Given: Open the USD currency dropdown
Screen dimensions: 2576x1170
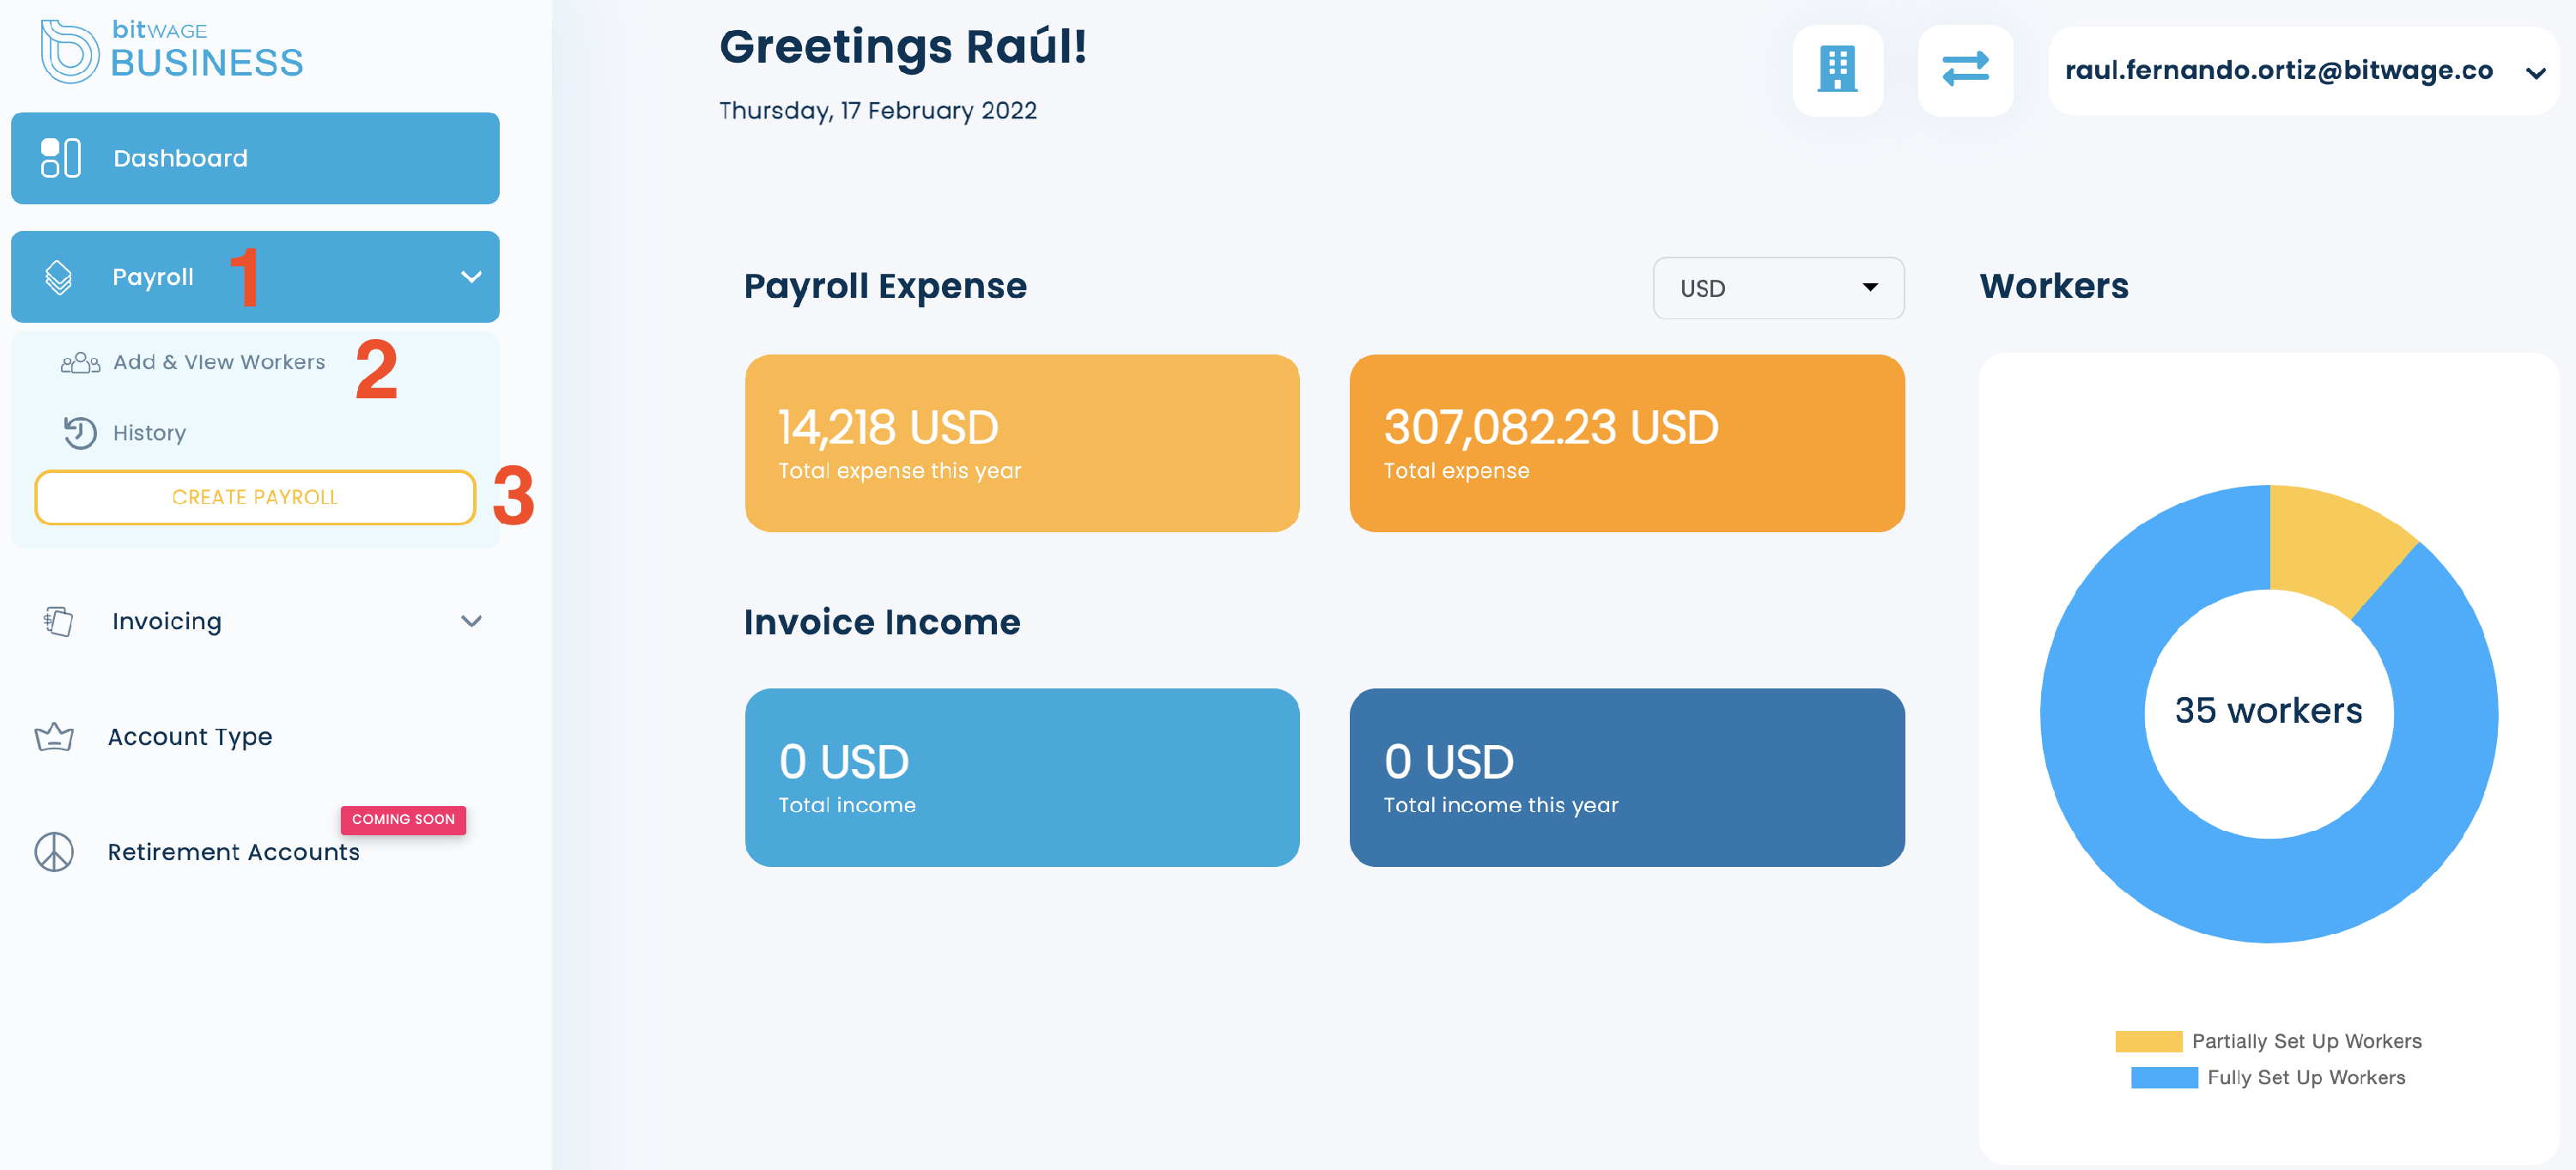Looking at the screenshot, I should pyautogui.click(x=1778, y=288).
